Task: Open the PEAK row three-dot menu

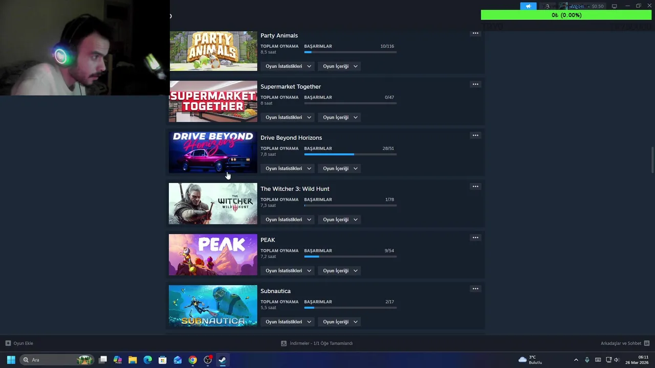Action: click(x=475, y=238)
